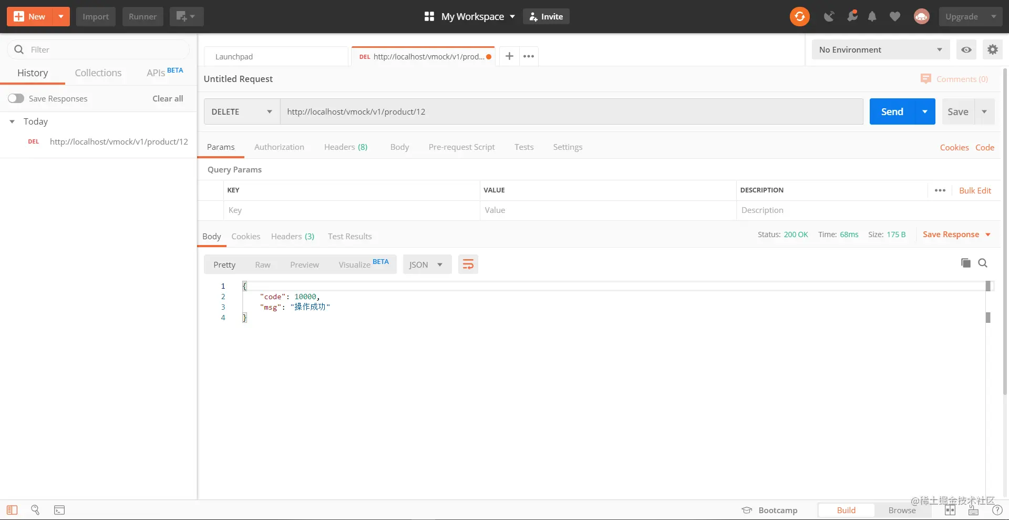Open the user avatar menu

pyautogui.click(x=921, y=16)
